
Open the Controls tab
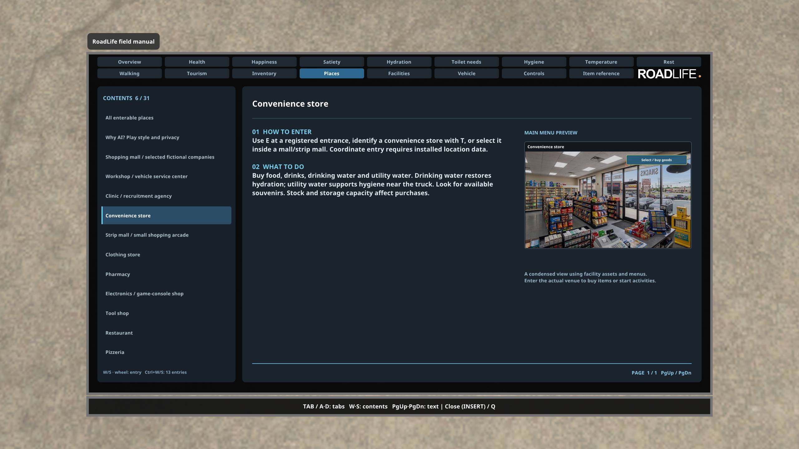pos(534,73)
